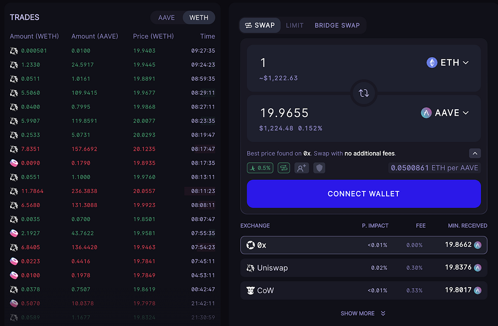Screen dimensions: 498x326
Task: Click the Price (WETH) column header
Action: coord(153,36)
